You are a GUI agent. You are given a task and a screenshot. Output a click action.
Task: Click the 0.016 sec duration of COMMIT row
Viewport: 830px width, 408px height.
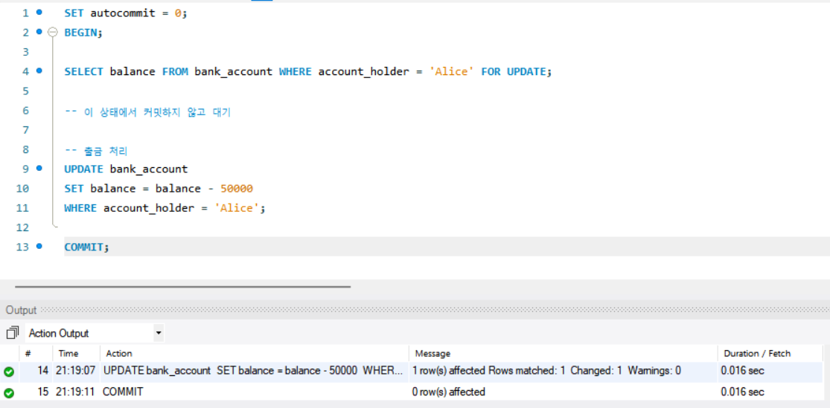coord(742,392)
